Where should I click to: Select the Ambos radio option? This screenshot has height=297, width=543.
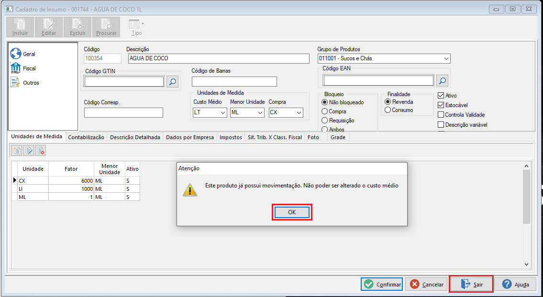pos(333,129)
